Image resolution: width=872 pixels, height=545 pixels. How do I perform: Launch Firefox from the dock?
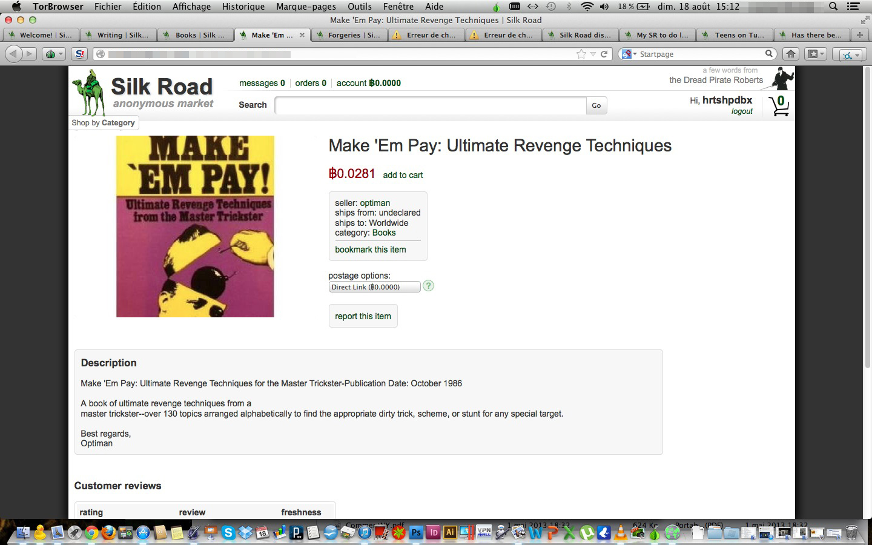click(108, 532)
